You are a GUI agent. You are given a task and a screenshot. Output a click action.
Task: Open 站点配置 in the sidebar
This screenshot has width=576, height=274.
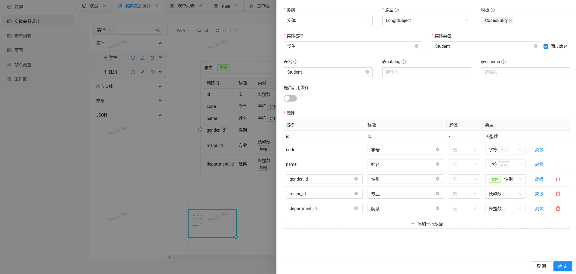pyautogui.click(x=38, y=65)
